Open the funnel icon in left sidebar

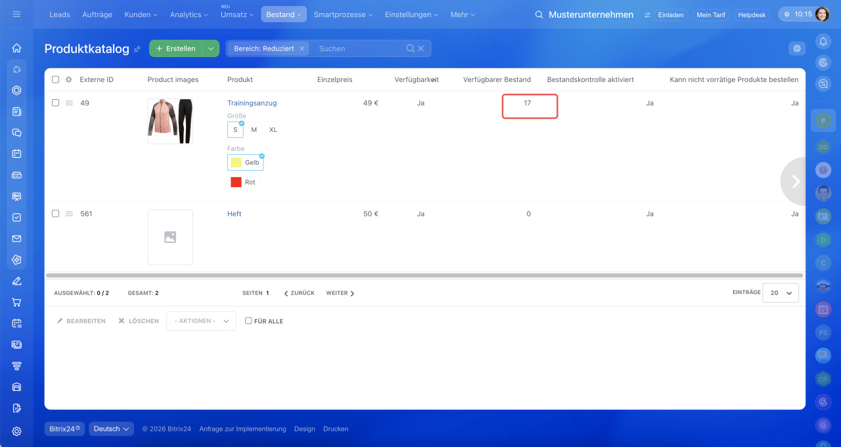(16, 366)
